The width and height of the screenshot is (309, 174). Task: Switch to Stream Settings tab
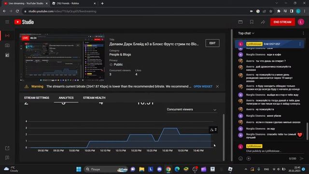click(x=37, y=98)
